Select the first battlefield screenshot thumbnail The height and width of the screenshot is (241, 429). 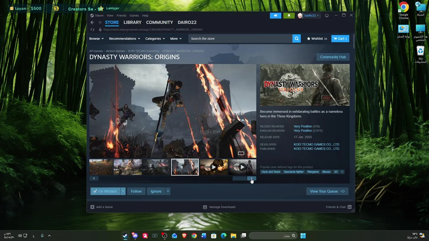101,167
